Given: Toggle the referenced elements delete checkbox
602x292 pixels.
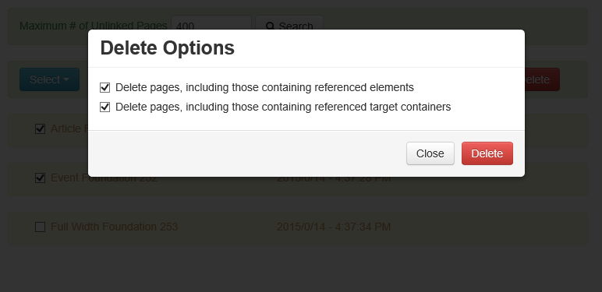Looking at the screenshot, I should pos(104,87).
